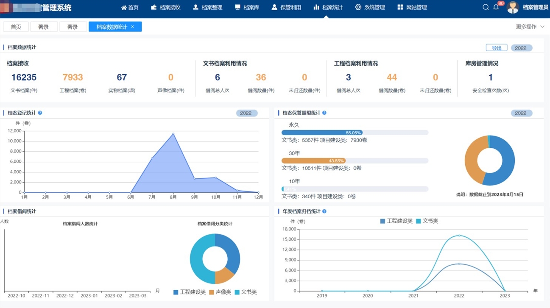Click the 30年 43.55% progress bar
The height and width of the screenshot is (308, 550).
click(x=355, y=161)
